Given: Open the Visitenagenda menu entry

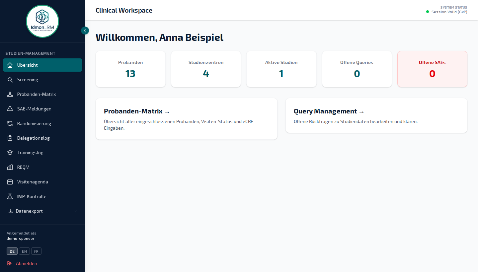Looking at the screenshot, I should pos(42,182).
